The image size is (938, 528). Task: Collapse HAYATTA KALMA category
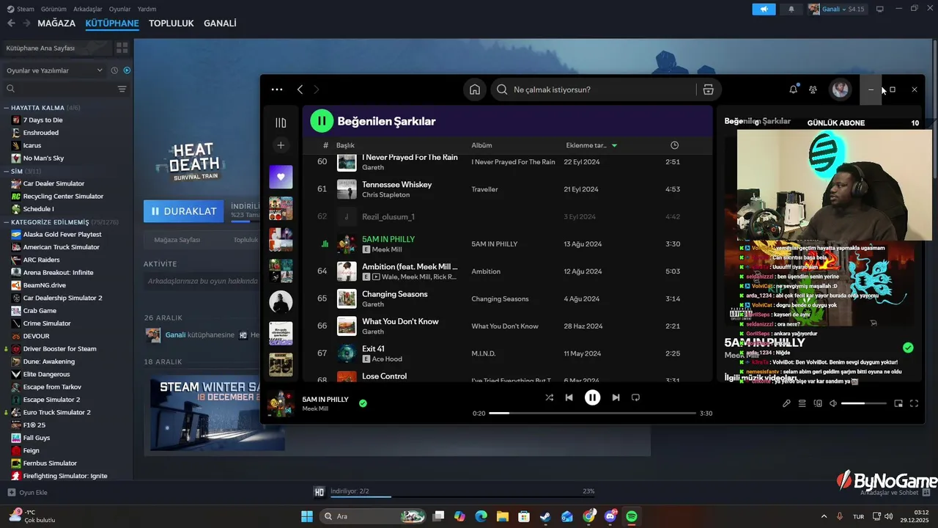click(x=5, y=108)
